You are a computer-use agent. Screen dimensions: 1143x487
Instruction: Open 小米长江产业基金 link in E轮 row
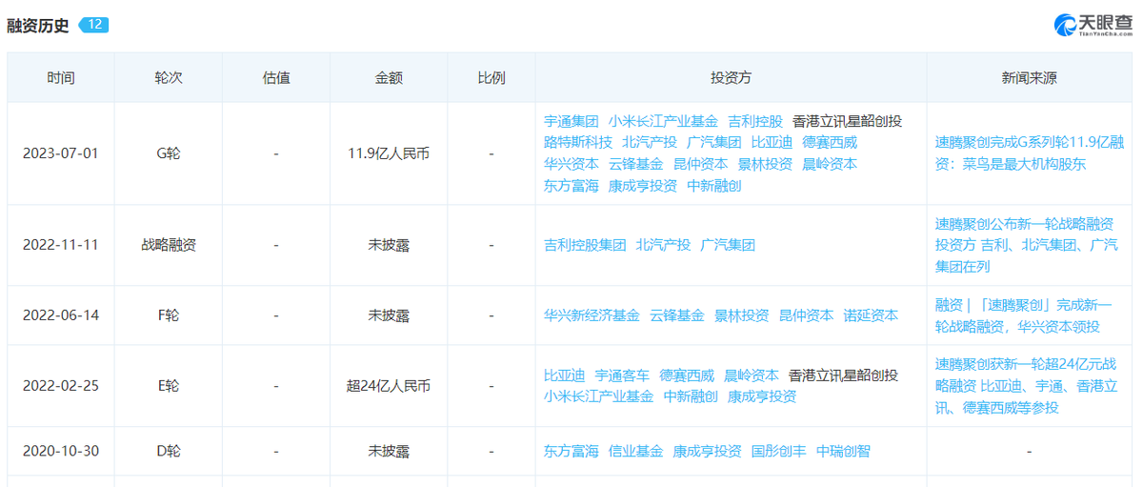click(x=599, y=396)
